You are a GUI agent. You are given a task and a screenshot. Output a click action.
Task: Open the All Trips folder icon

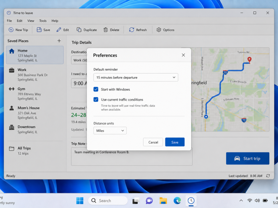[x=12, y=148]
